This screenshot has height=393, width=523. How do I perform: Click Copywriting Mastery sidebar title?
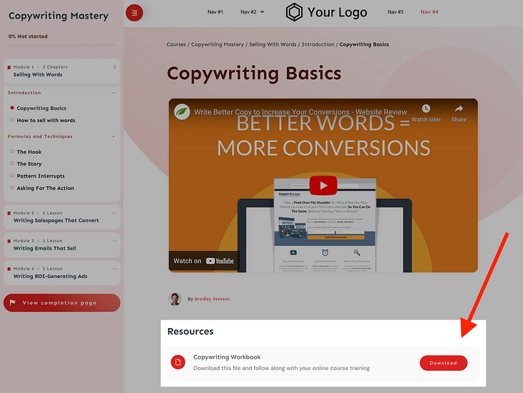click(x=59, y=16)
